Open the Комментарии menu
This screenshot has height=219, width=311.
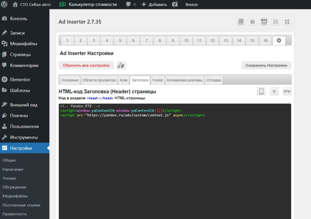coord(25,65)
